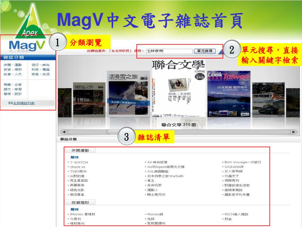Open the 財金 magazine link

pos(228,219)
